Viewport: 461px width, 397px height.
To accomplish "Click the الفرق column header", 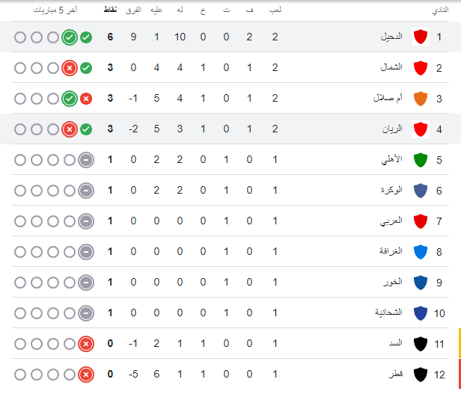I will point(134,10).
